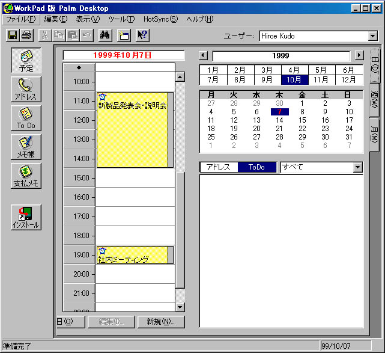
Task: Click the Print icon in toolbar
Action: (x=26, y=35)
